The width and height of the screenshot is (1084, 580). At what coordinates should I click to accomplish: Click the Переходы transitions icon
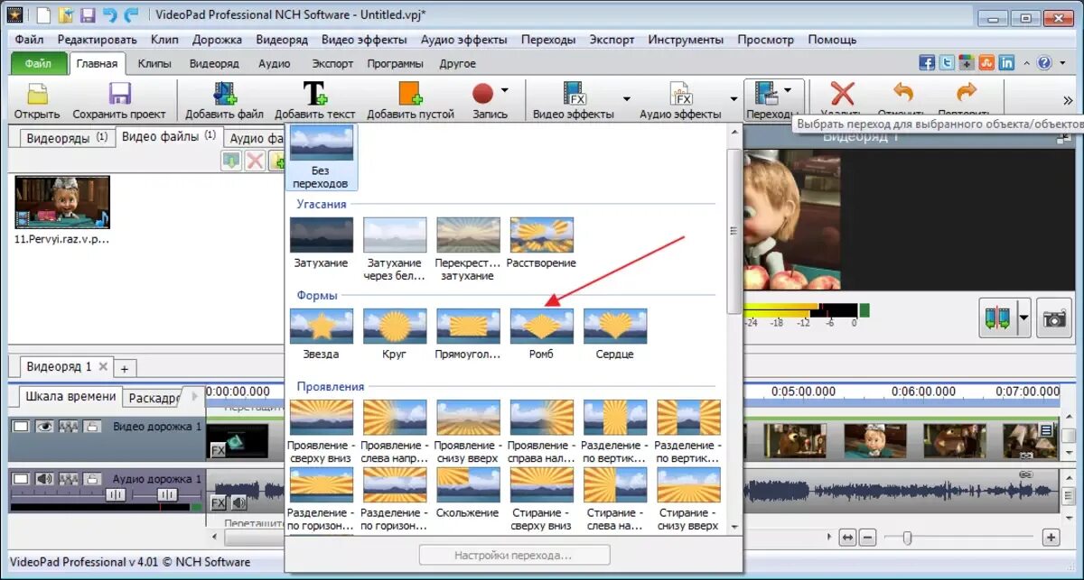point(766,93)
